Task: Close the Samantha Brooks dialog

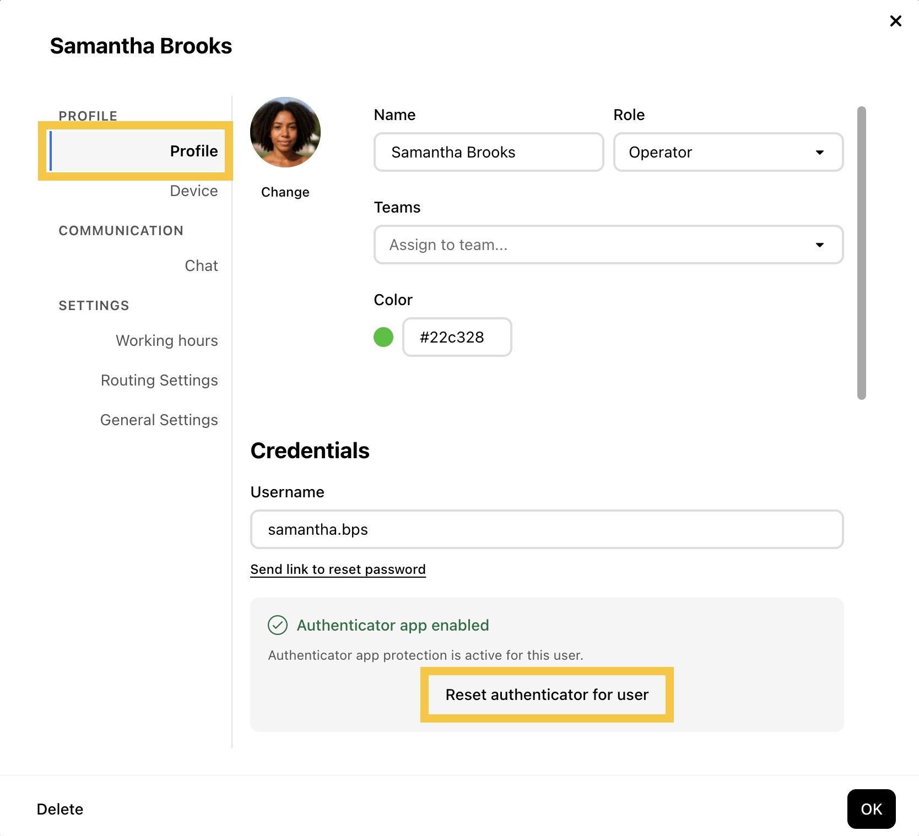Action: coord(895,21)
